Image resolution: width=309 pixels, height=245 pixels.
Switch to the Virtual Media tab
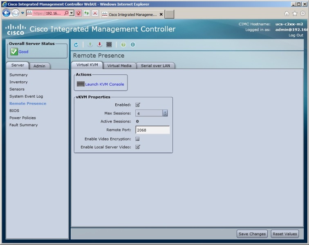(119, 66)
